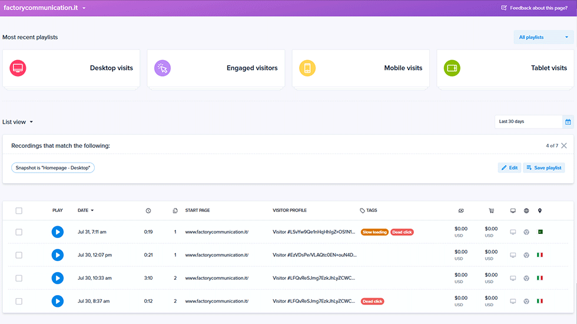Image resolution: width=577 pixels, height=324 pixels.
Task: Open the Last 30 days date range field
Action: click(529, 121)
